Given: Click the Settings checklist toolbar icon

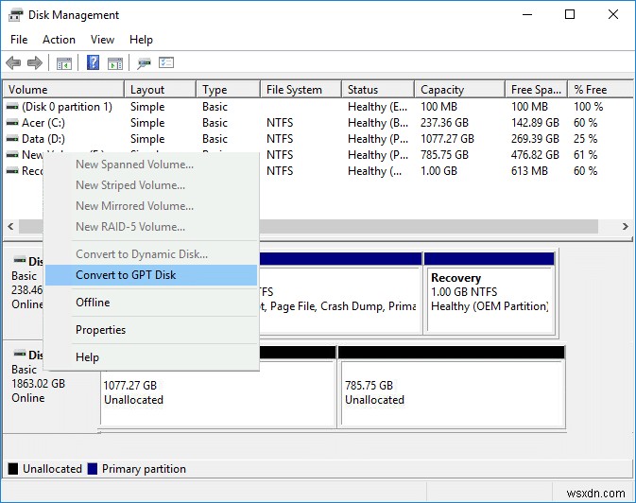Looking at the screenshot, I should 166,62.
